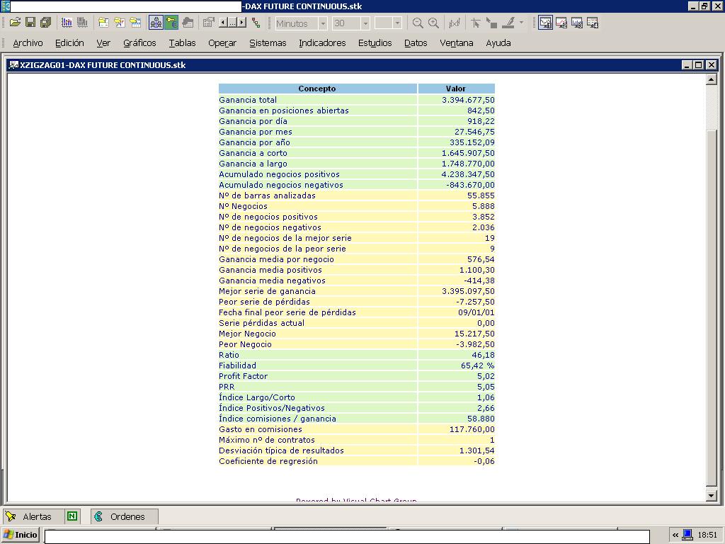Select the crosshair pointer tool
This screenshot has height=544, width=725.
(475, 23)
